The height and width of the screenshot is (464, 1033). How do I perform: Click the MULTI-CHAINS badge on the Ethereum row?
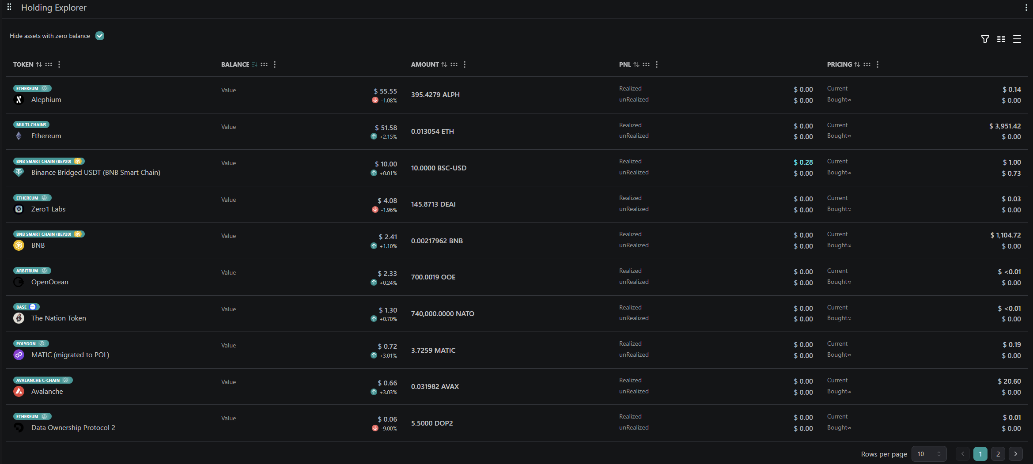(31, 124)
